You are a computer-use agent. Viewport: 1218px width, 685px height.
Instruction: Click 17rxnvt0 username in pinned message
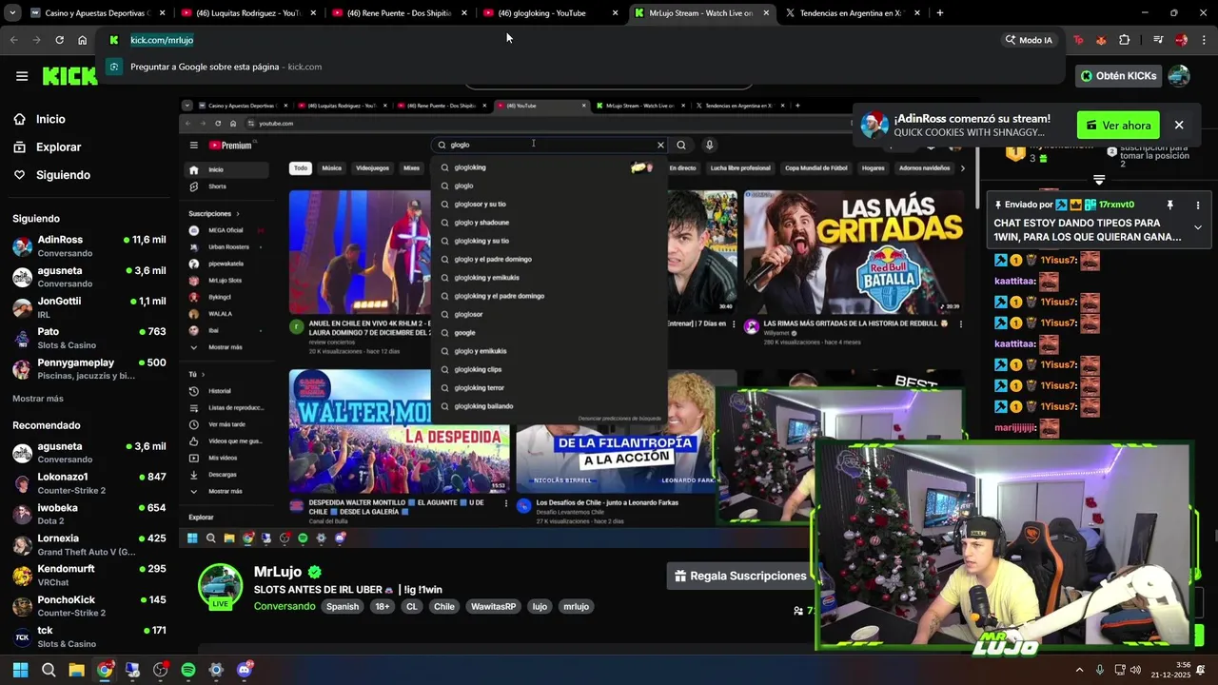tap(1116, 205)
